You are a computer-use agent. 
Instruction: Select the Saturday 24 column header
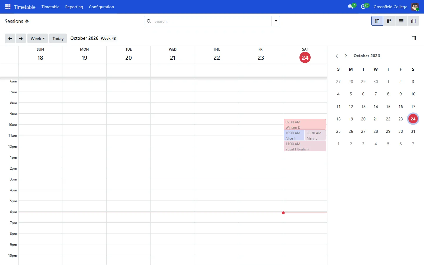coord(305,55)
